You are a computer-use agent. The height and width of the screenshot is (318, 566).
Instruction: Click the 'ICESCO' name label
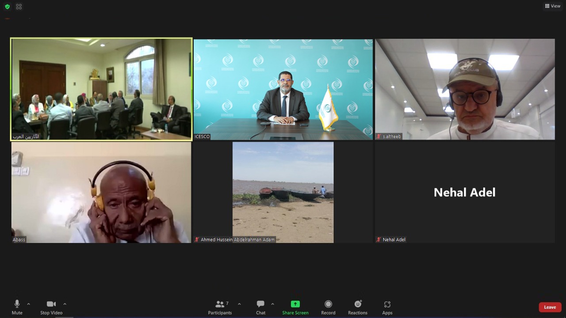pos(202,136)
